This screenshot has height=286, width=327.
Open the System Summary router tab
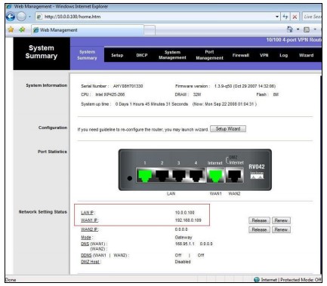(87, 55)
